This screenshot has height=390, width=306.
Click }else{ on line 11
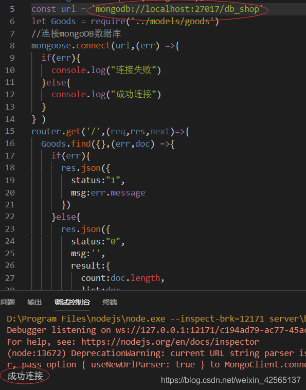[x=56, y=82]
